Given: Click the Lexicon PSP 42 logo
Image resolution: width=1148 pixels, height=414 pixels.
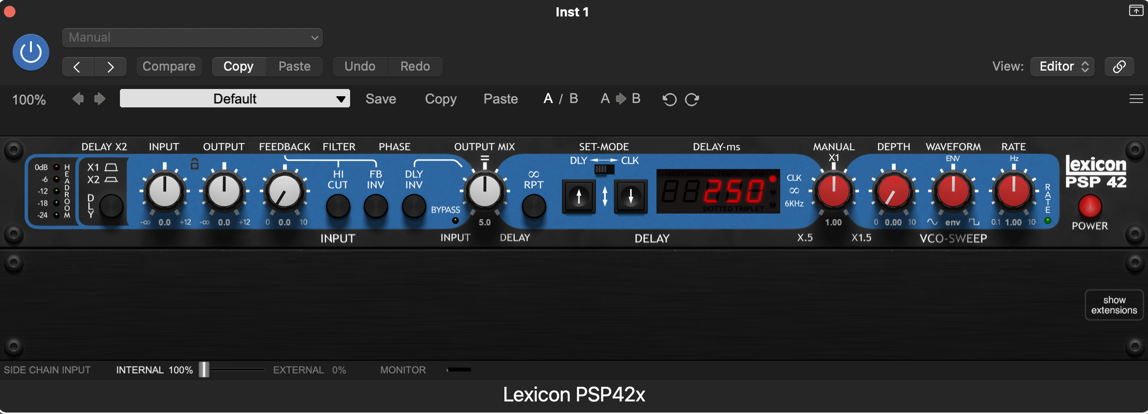Looking at the screenshot, I should [1096, 172].
